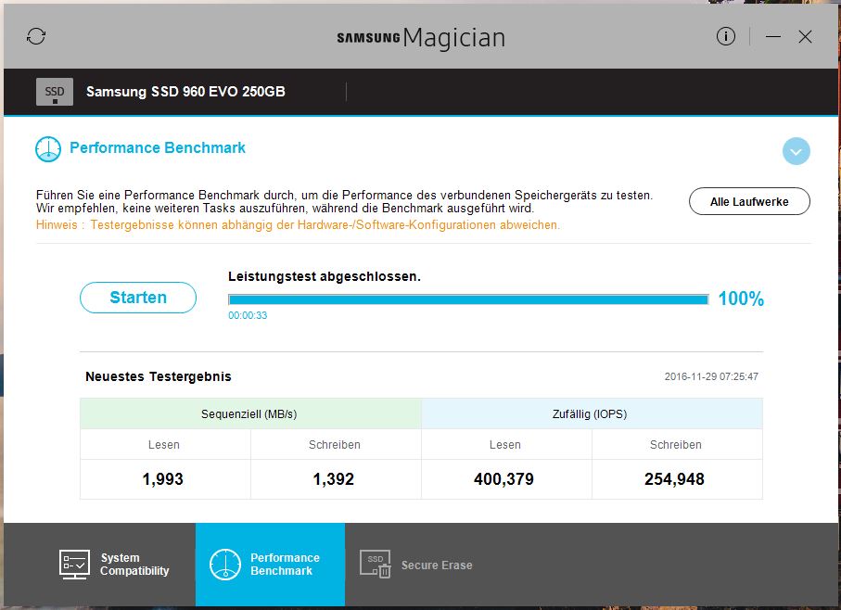
Task: Collapse the Performance Benchmark section chevron
Action: (796, 152)
